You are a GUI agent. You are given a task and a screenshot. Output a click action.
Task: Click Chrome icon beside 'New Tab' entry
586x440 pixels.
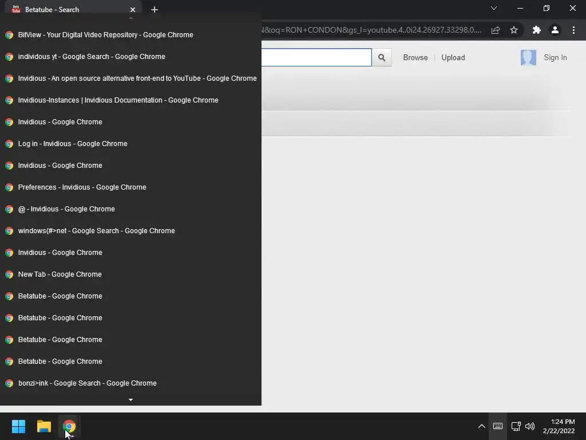(x=9, y=274)
